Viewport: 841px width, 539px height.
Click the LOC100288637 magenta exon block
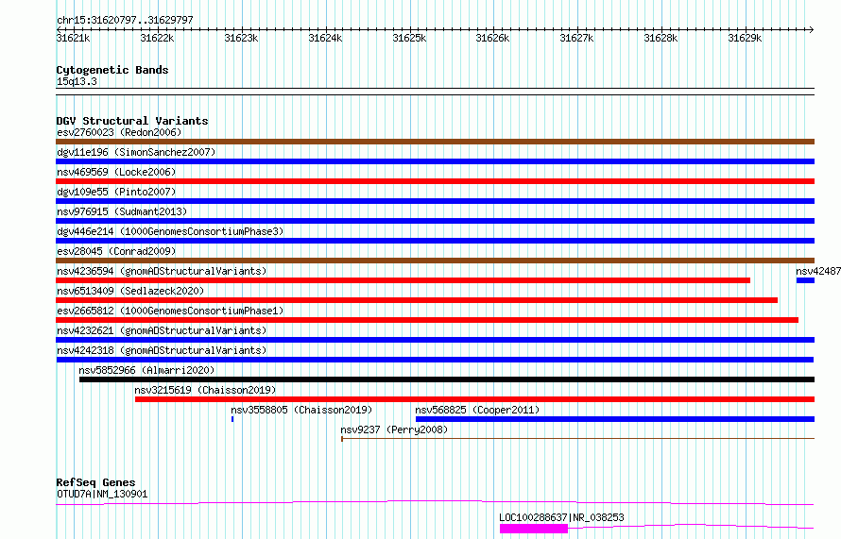pyautogui.click(x=534, y=529)
